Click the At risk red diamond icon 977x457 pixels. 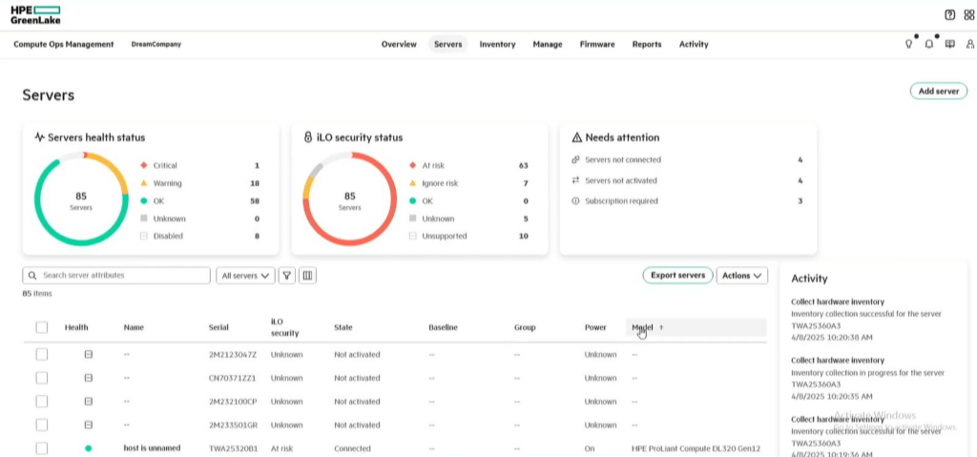point(412,165)
